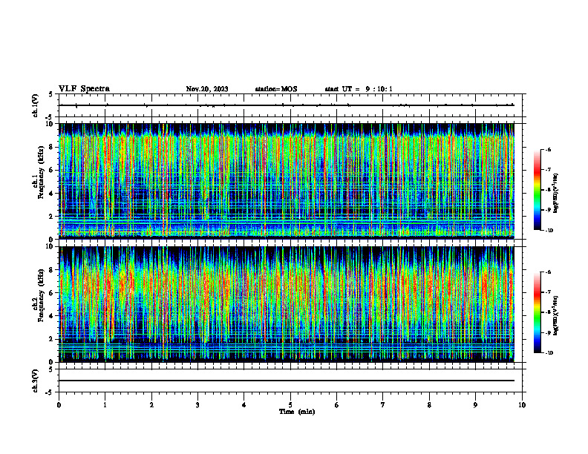Click time axis tick label "8" at bottom

[x=429, y=405]
